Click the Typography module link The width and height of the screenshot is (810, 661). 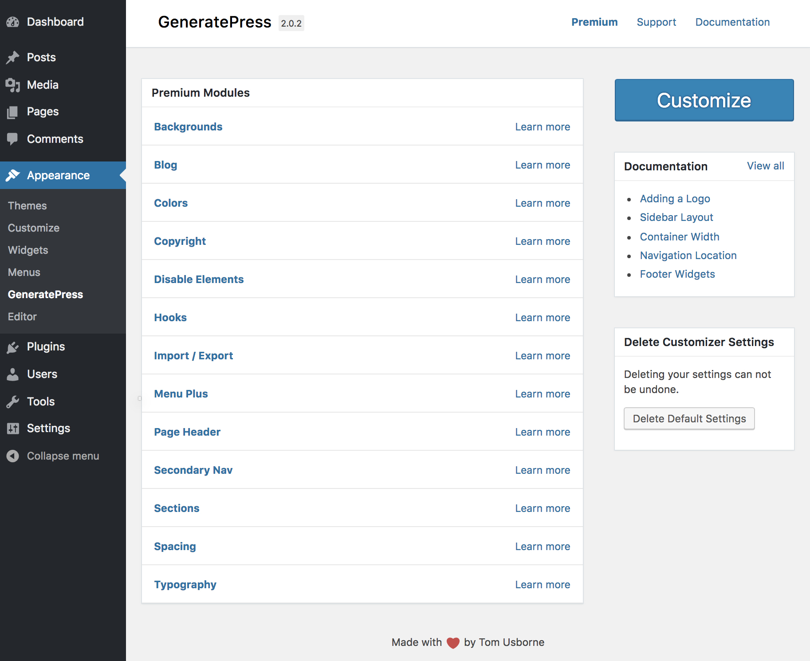(x=185, y=585)
